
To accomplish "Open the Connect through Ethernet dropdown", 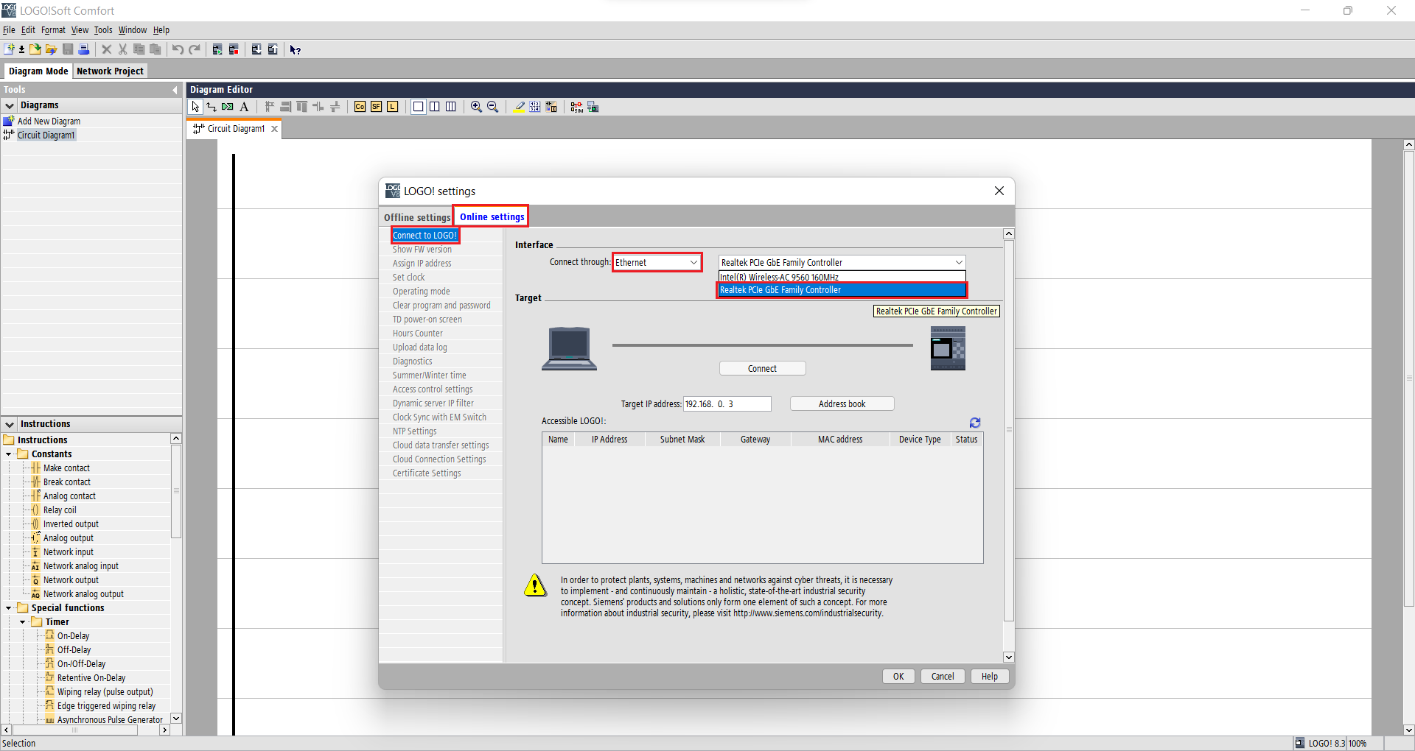I will pos(657,262).
